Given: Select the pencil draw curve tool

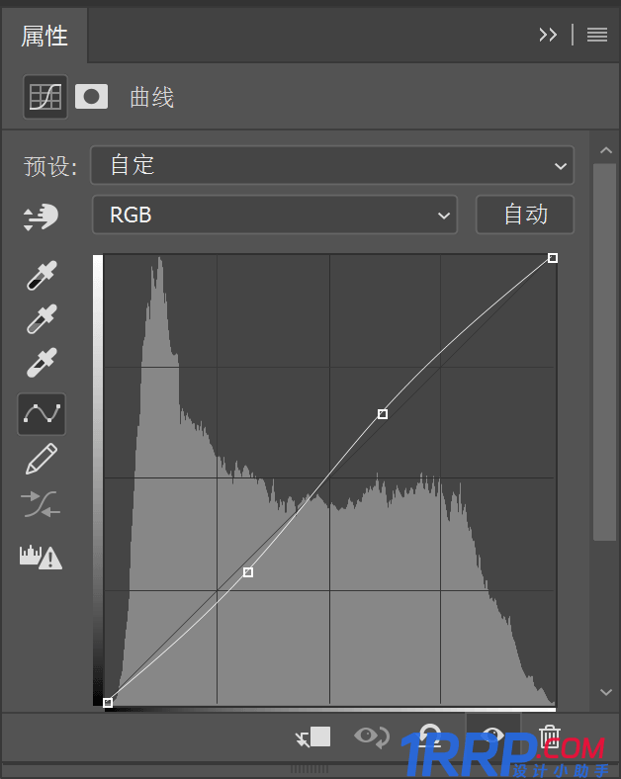Looking at the screenshot, I should tap(42, 459).
